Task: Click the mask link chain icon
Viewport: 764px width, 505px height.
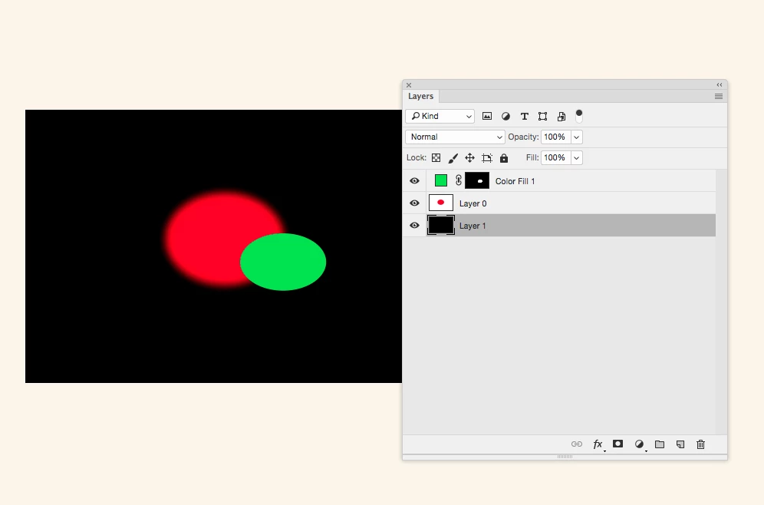Action: pyautogui.click(x=459, y=181)
